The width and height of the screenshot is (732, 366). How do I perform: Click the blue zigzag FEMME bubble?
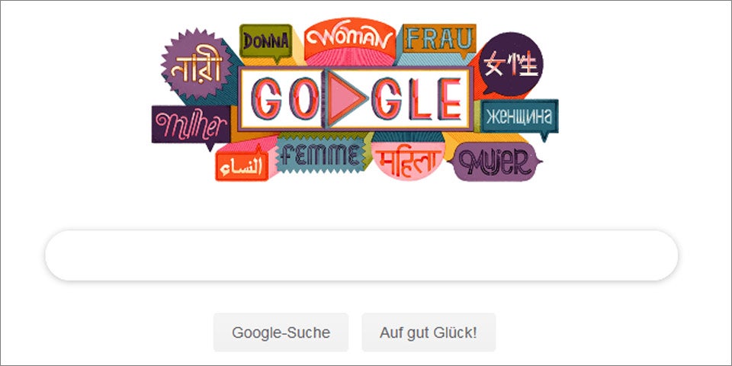(x=320, y=156)
